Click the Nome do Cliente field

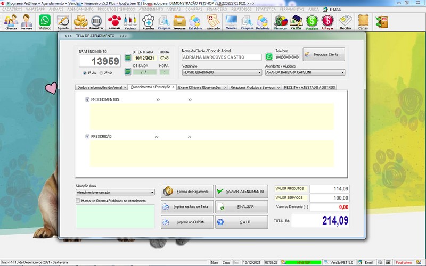tap(222, 57)
